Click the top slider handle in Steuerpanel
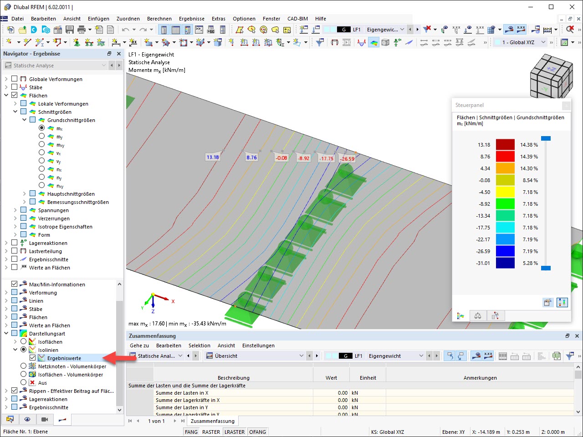Screen dimensions: 583x437 [x=546, y=138]
